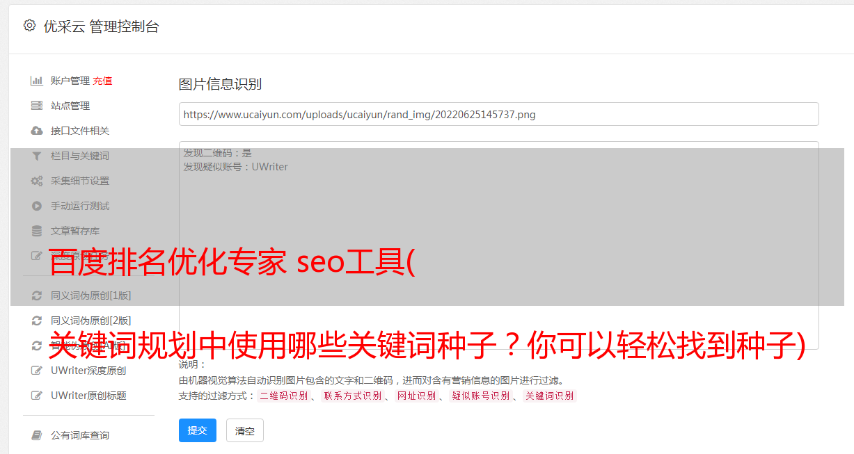Viewport: 854px width, 454px height.
Task: Select the 站点管理 server icon
Action: pyautogui.click(x=37, y=106)
